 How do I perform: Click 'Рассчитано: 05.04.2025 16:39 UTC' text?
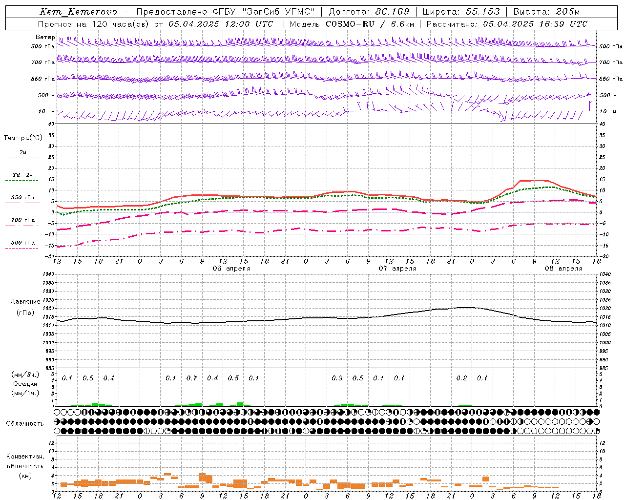click(x=507, y=24)
